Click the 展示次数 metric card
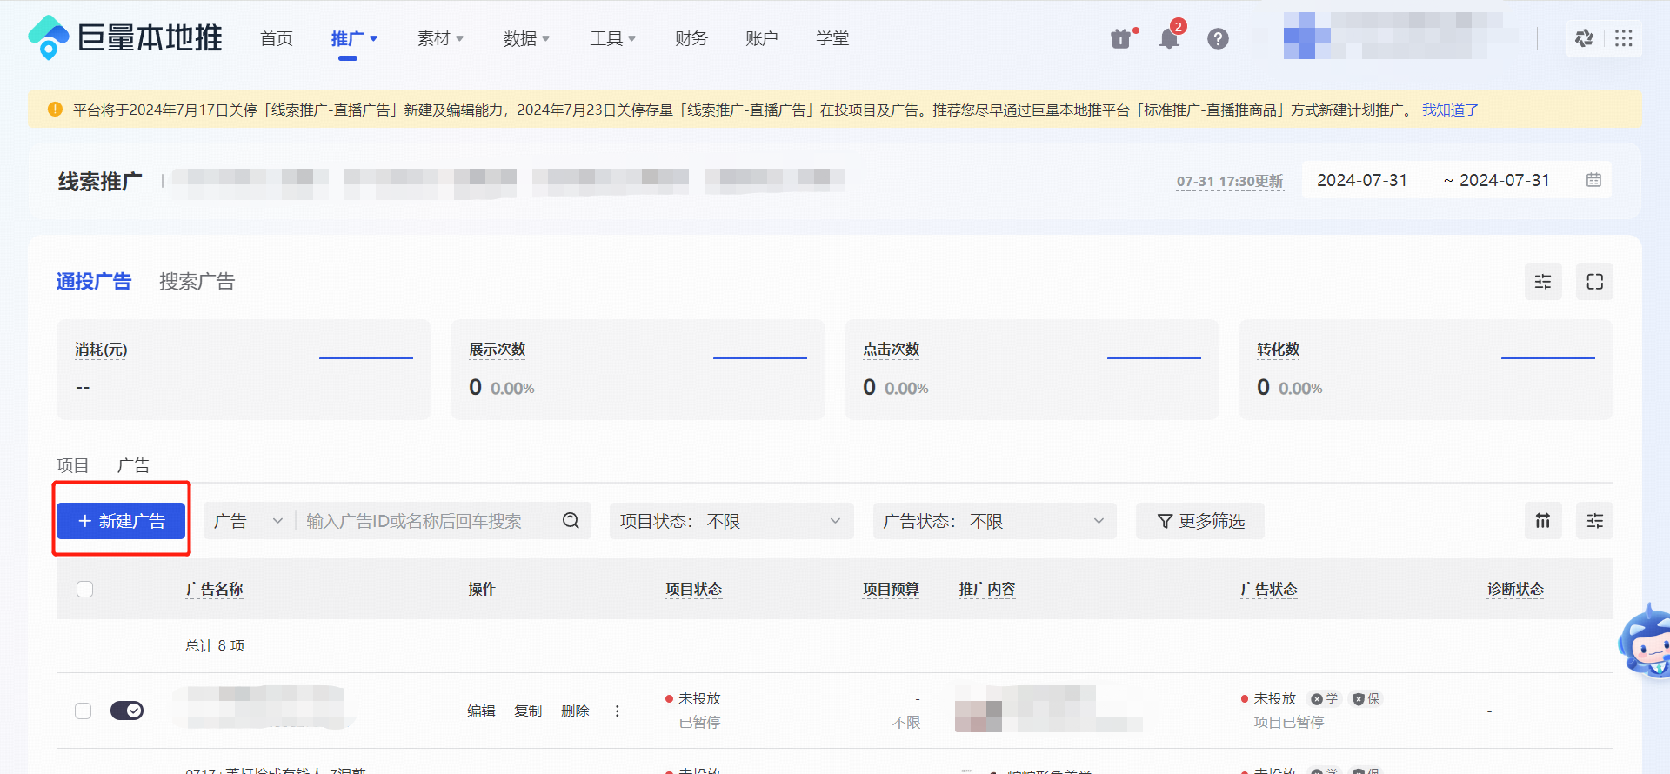The height and width of the screenshot is (774, 1670). coord(638,370)
